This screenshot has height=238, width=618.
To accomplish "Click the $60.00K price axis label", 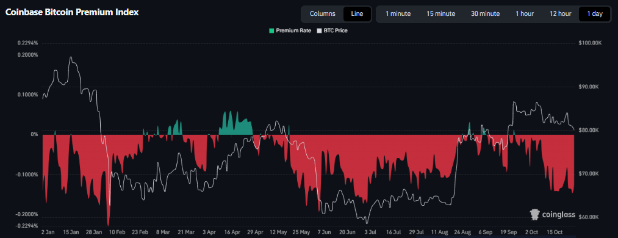I will click(x=589, y=217).
